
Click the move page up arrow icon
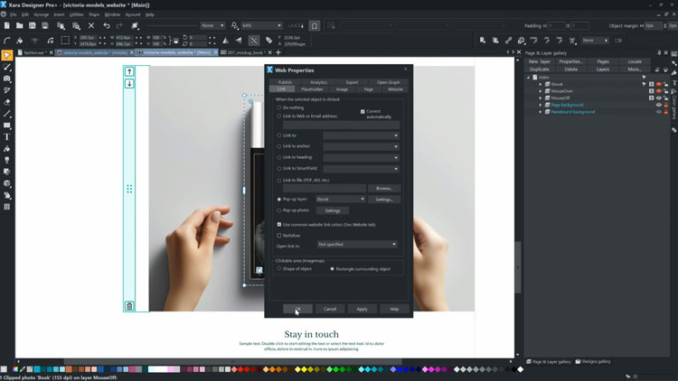point(129,71)
